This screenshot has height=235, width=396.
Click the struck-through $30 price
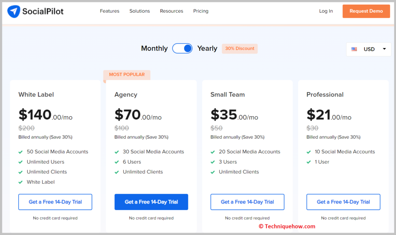point(312,128)
